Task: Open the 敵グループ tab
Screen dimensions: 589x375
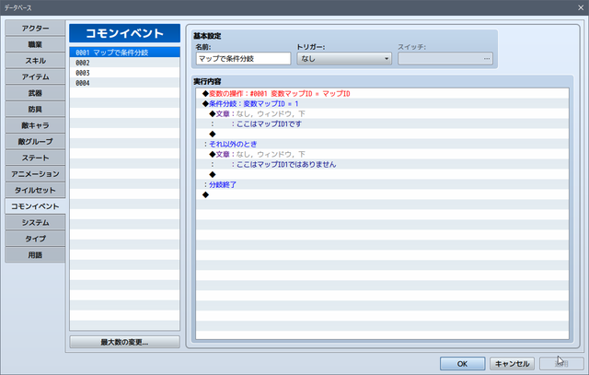Action: pyautogui.click(x=35, y=141)
